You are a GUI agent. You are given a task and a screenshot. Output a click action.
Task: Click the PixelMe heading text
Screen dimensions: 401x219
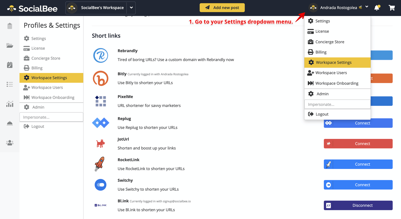tap(125, 97)
